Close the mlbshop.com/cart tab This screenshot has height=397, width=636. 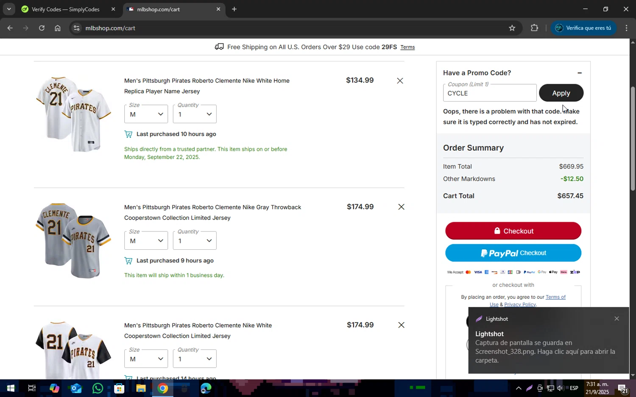[218, 9]
